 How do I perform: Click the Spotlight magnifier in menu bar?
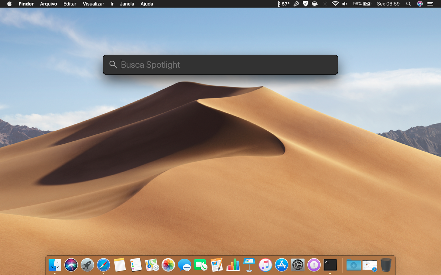tap(409, 4)
